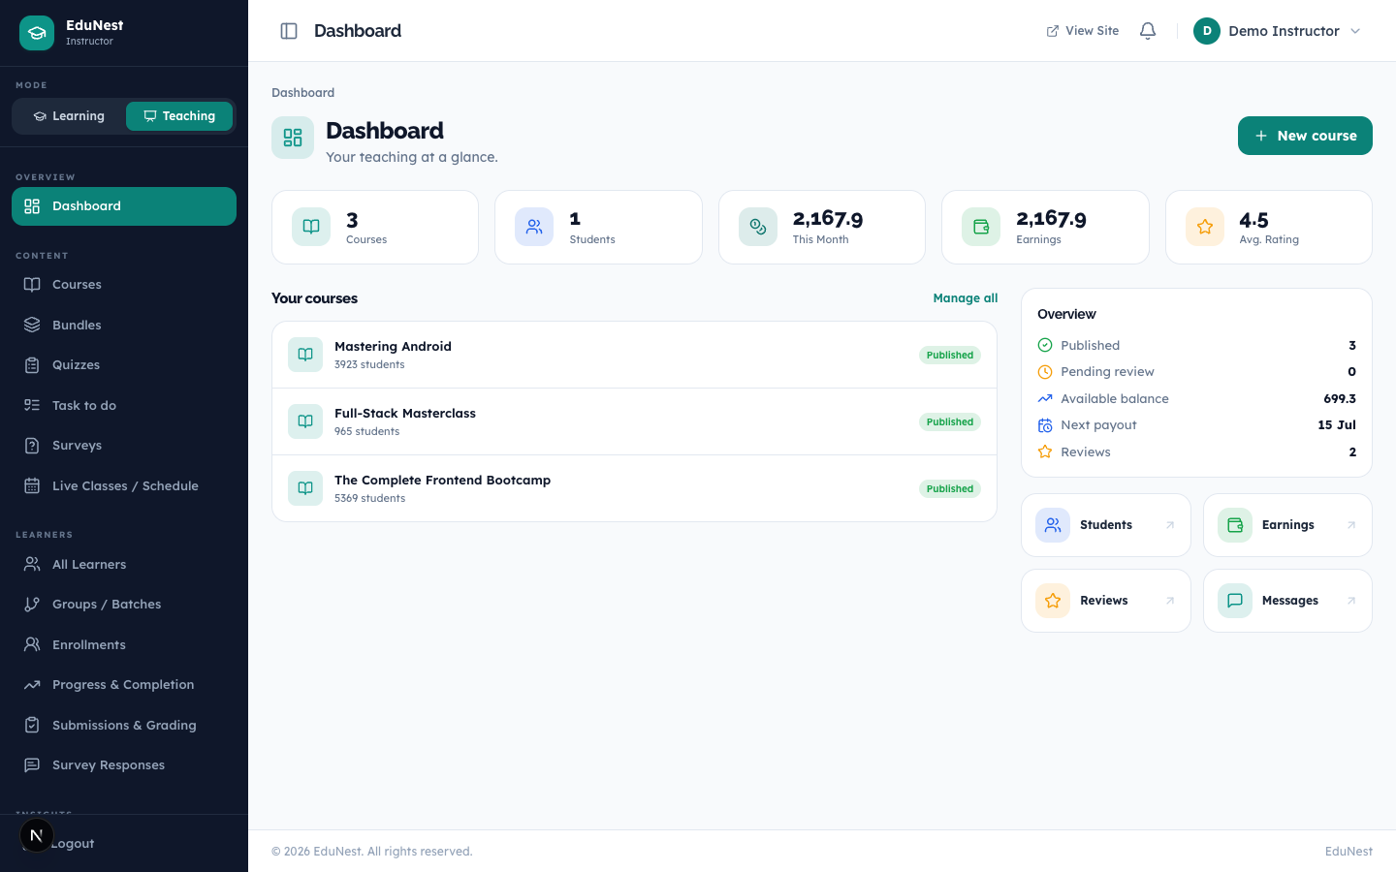Click the Submissions & Grading clipboard icon

tap(32, 726)
